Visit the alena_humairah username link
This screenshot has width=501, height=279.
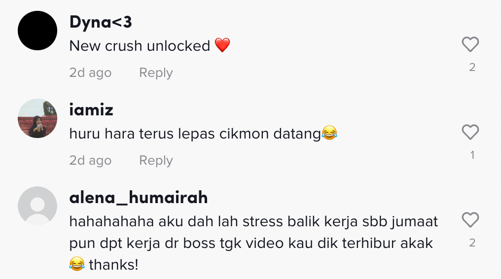[139, 198]
